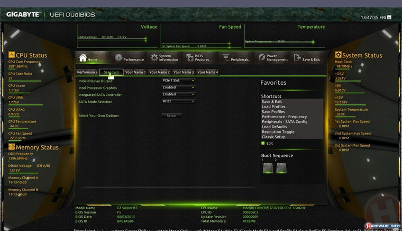Switch to the Performance sub-tab
Viewport: 402px width, 231px height.
tap(87, 72)
